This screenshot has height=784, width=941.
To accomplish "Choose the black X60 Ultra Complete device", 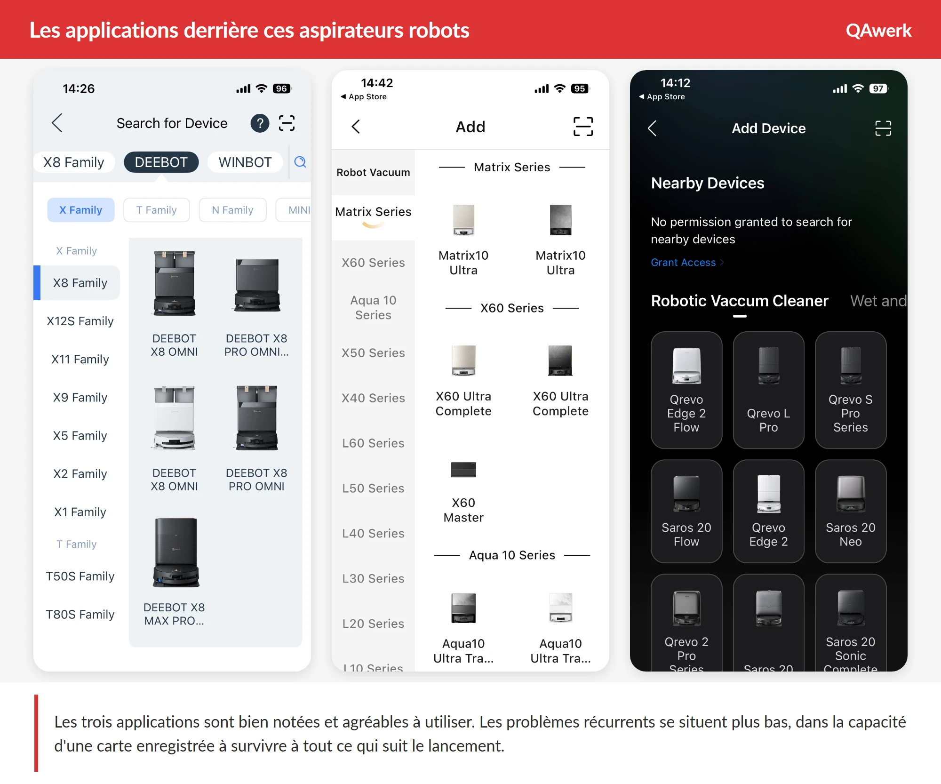I will click(560, 380).
